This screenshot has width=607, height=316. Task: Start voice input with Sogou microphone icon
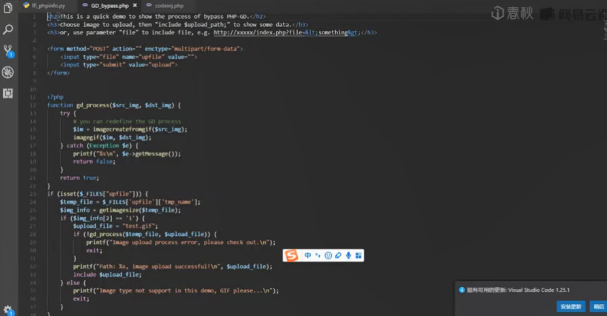point(348,255)
